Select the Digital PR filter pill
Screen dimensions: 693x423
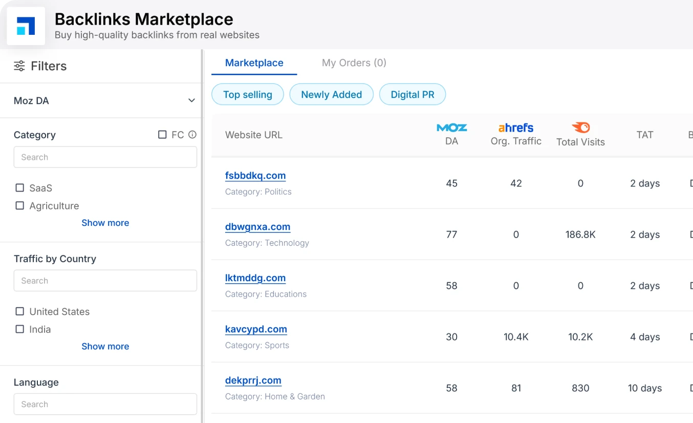(x=413, y=94)
